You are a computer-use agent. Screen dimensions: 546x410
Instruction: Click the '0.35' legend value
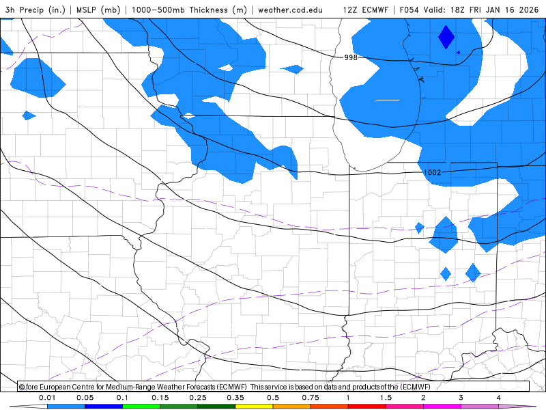point(235,398)
